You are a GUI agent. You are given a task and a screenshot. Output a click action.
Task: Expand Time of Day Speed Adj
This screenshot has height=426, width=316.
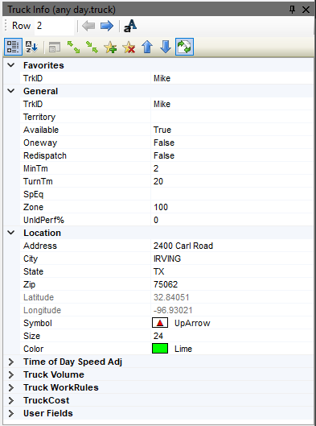(x=11, y=362)
